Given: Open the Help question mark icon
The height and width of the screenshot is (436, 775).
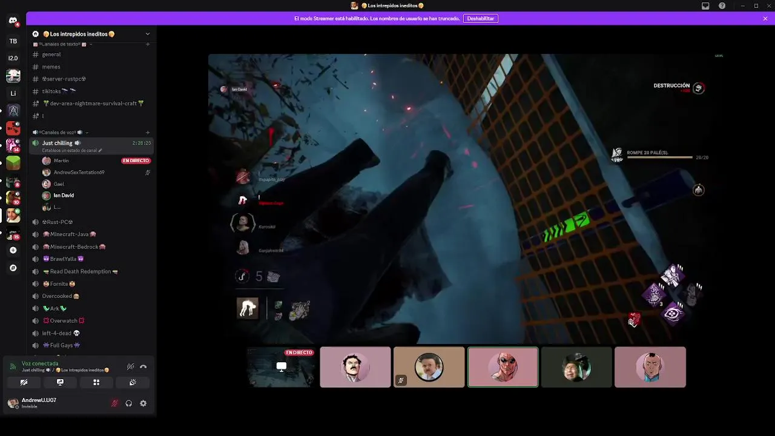Looking at the screenshot, I should pos(722,5).
